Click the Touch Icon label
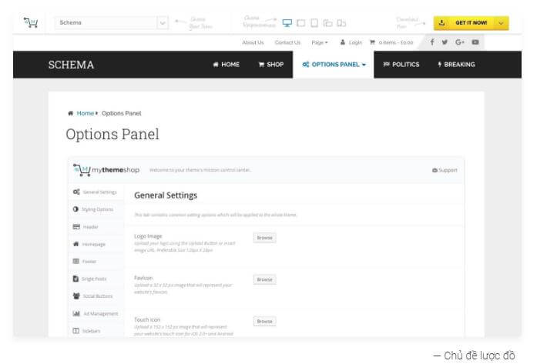This screenshot has width=537, height=364. click(x=147, y=319)
